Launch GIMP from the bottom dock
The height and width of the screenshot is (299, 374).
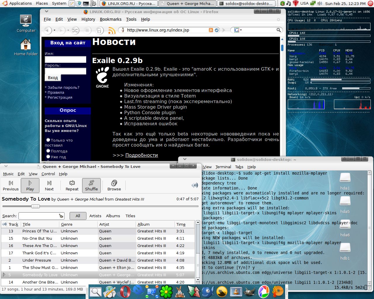pyautogui.click(x=250, y=292)
